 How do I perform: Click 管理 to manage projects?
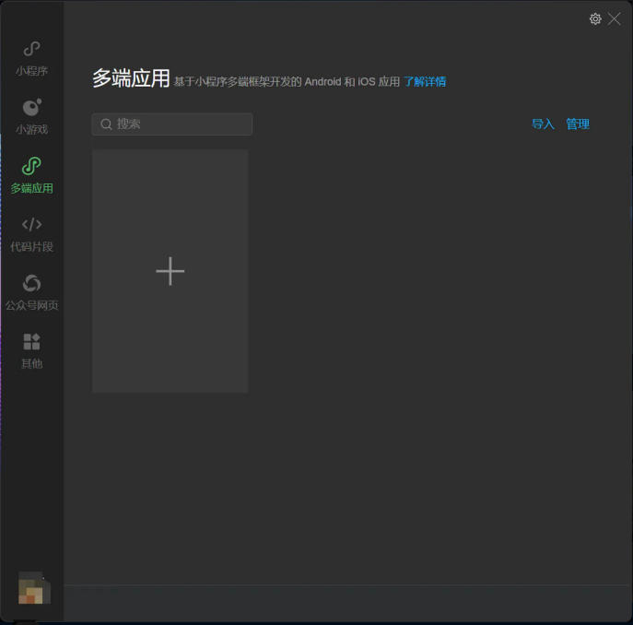click(578, 124)
